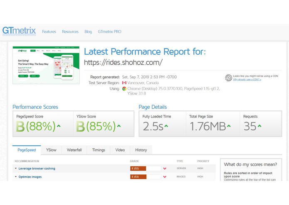Click the 'Vancouver, Canada' region text
The image size is (289, 205).
click(143, 83)
